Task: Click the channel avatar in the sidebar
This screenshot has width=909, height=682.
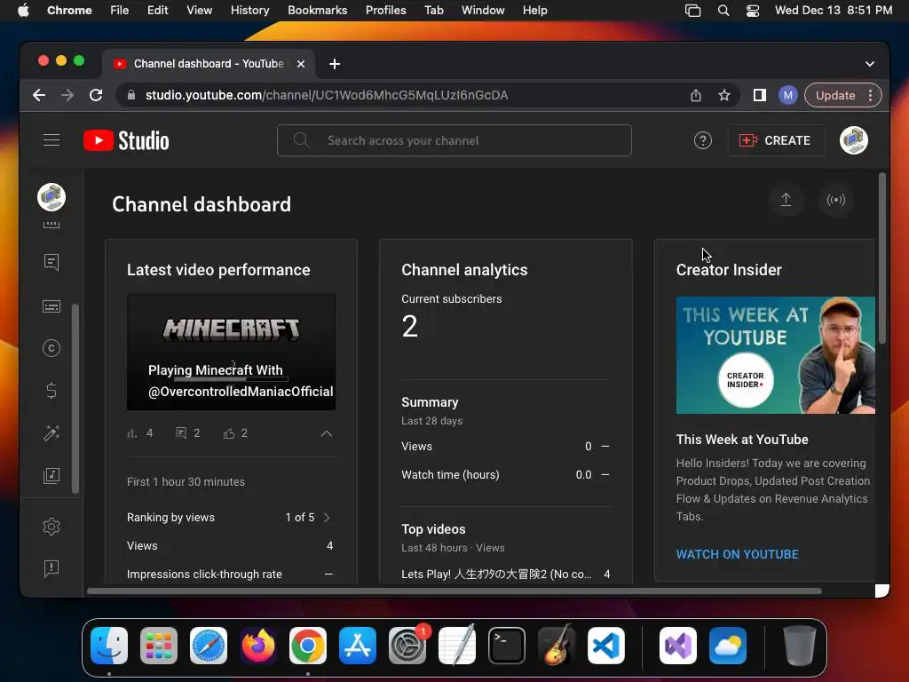Action: (51, 196)
